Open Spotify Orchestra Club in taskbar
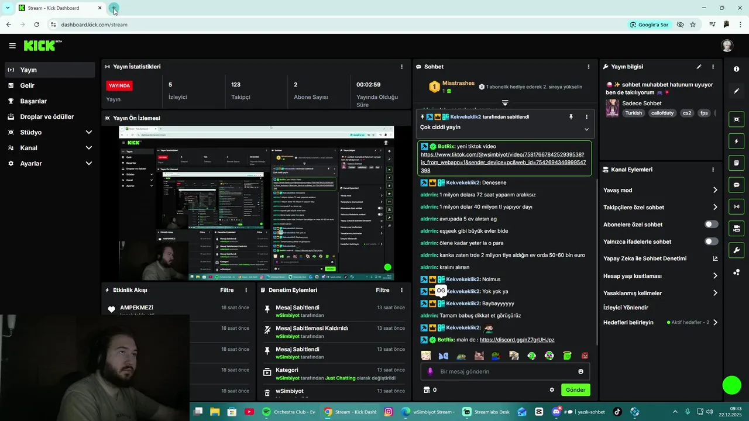 288,412
